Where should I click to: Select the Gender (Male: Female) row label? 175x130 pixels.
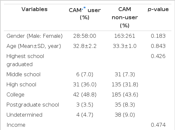coord(35,36)
